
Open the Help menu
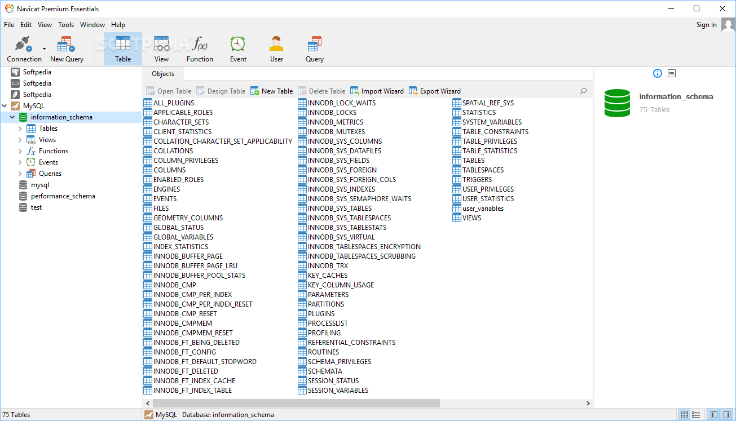[118, 25]
